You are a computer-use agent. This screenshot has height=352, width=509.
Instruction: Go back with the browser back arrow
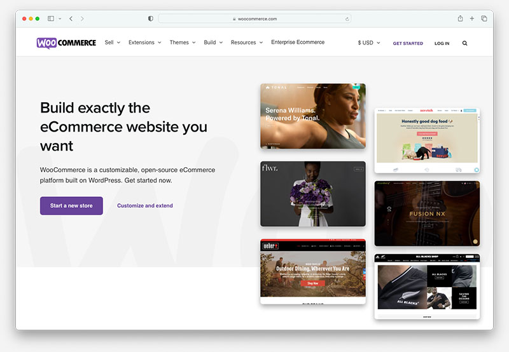click(71, 18)
